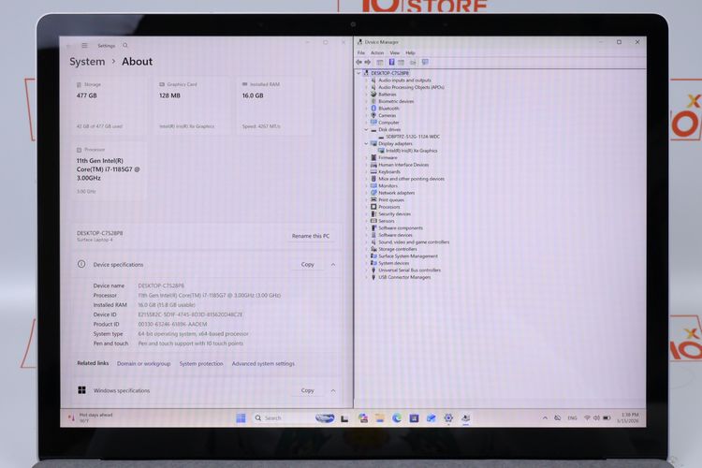Collapse the Disk drives node

[366, 129]
